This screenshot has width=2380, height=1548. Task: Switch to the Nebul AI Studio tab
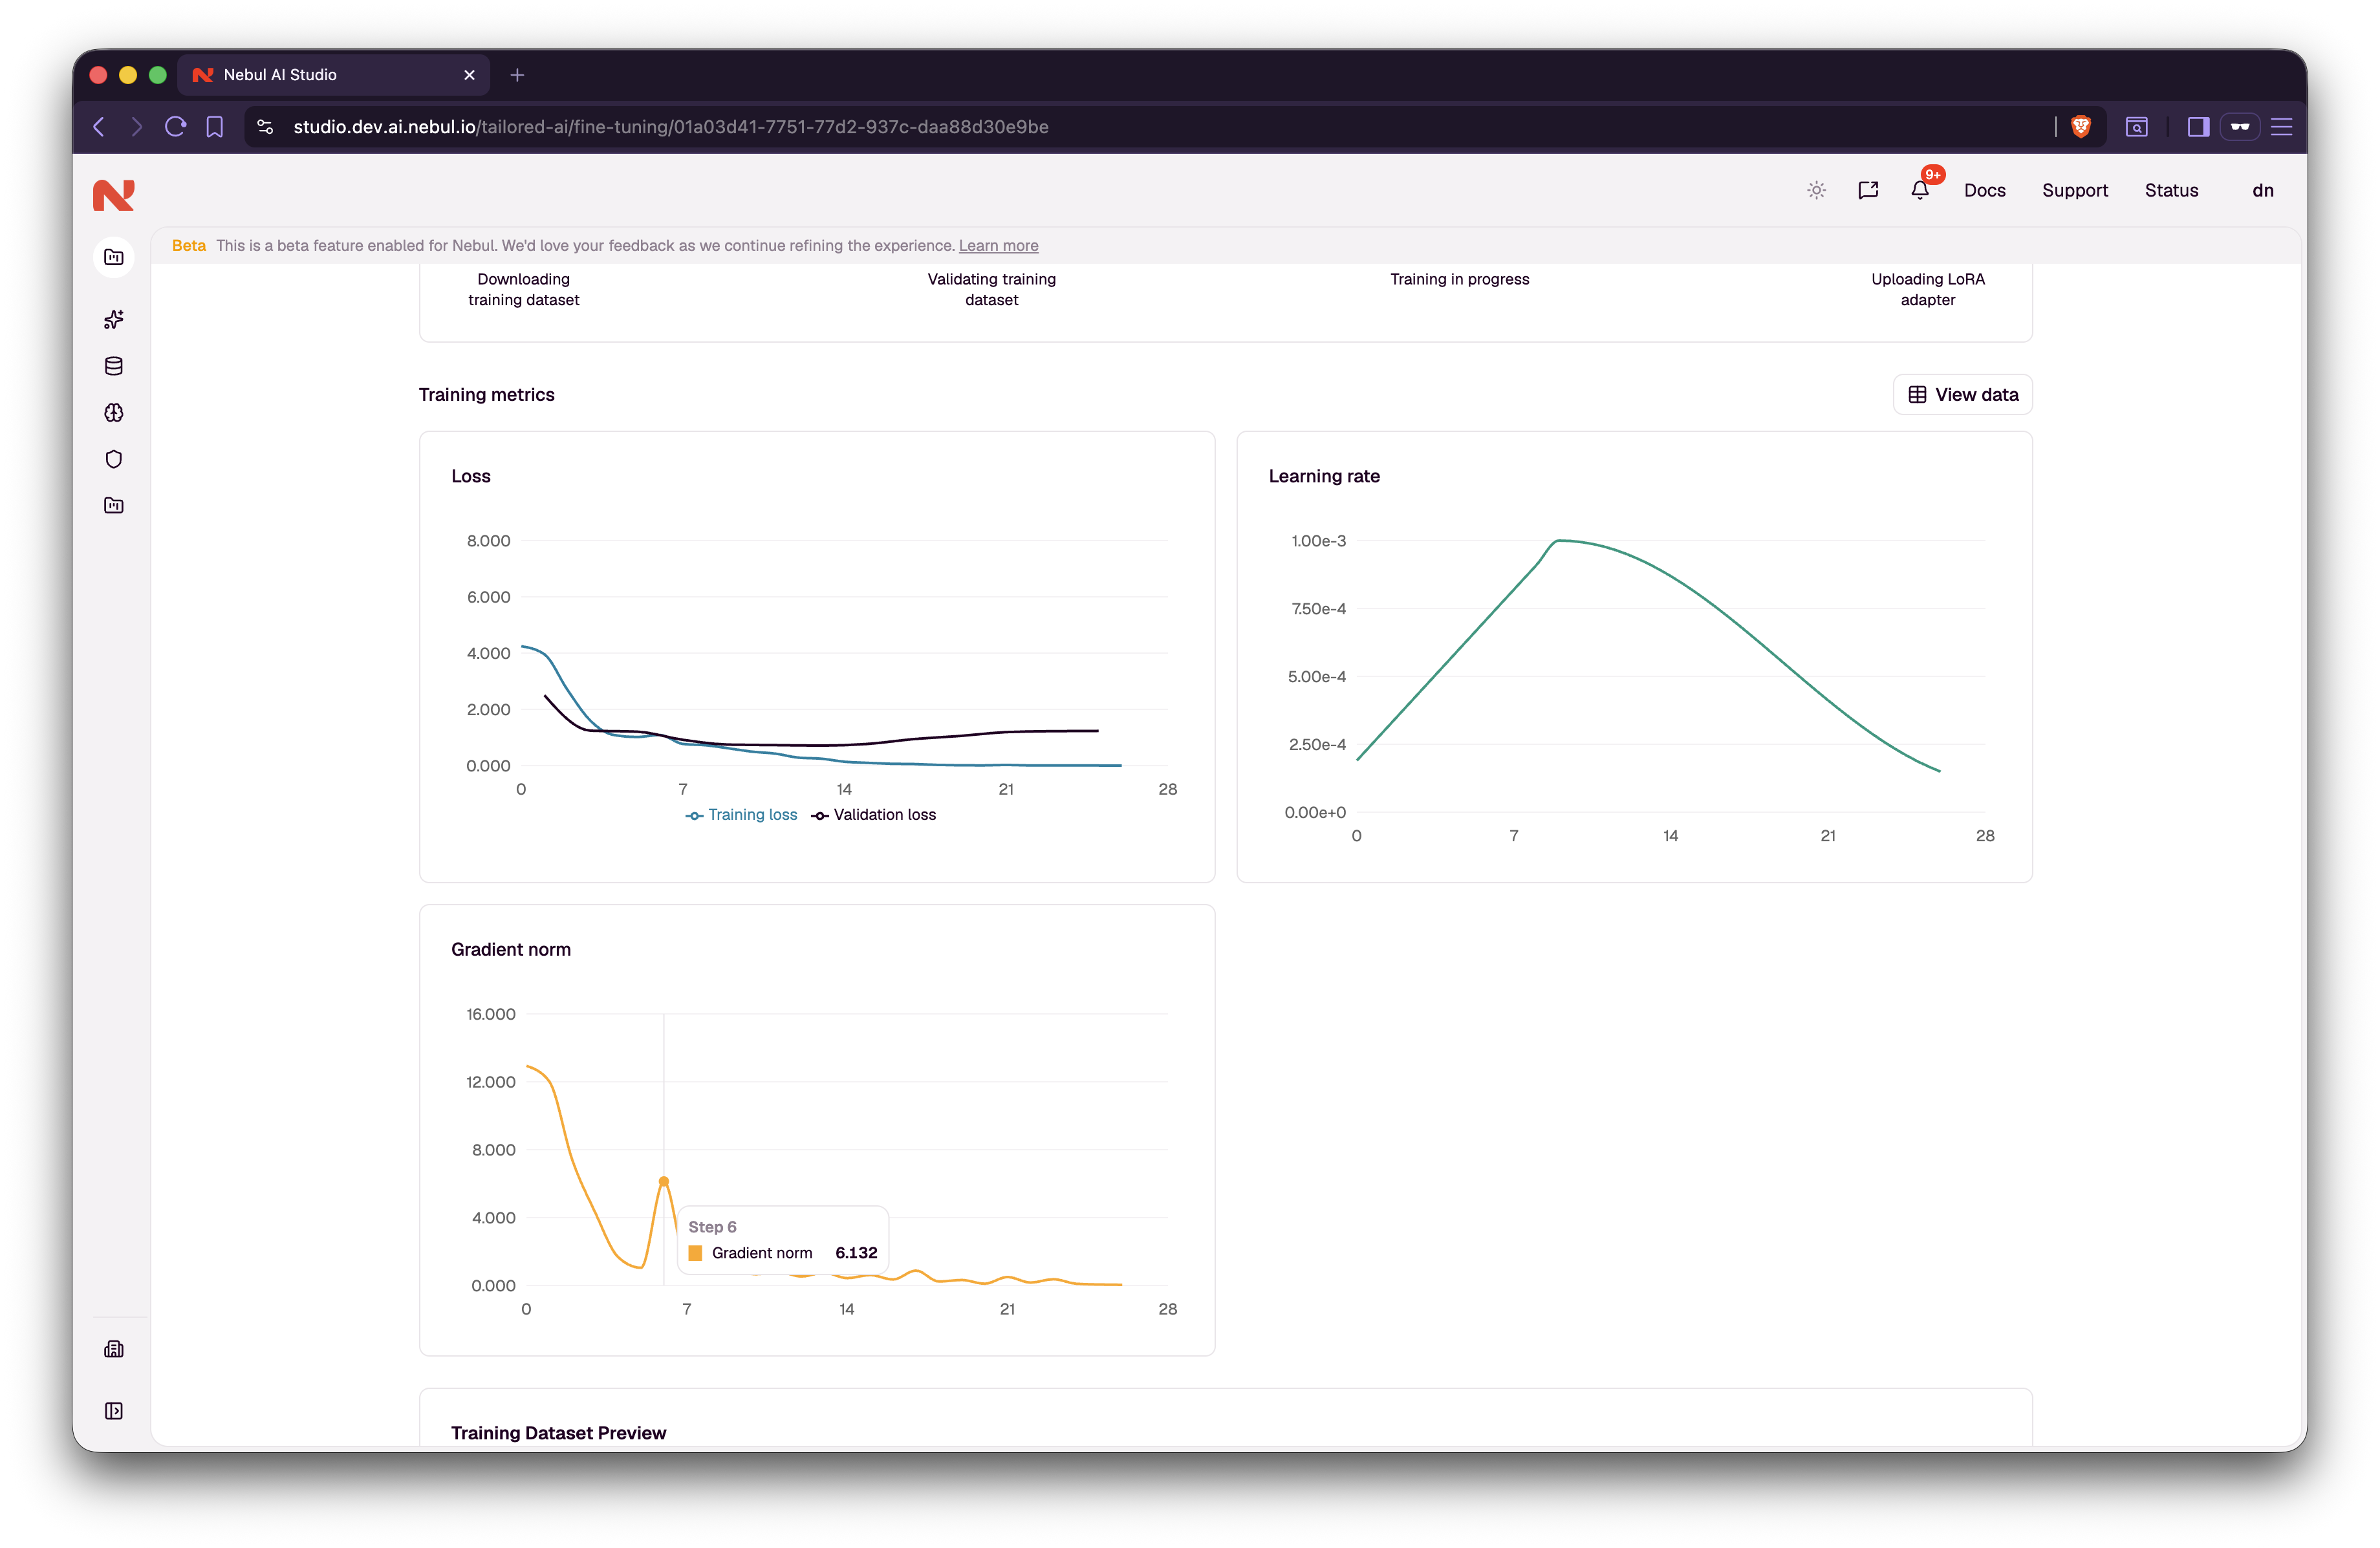[334, 75]
